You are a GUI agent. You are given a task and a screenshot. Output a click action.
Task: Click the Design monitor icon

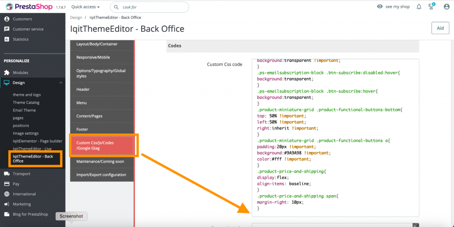point(7,83)
